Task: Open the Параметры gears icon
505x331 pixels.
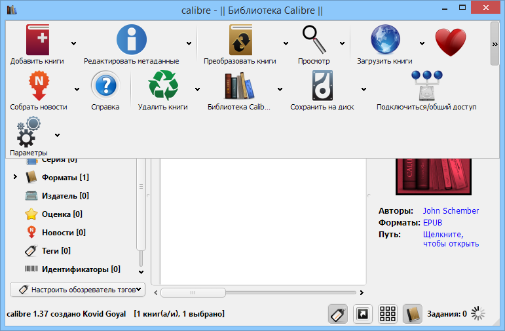Action: [29, 132]
